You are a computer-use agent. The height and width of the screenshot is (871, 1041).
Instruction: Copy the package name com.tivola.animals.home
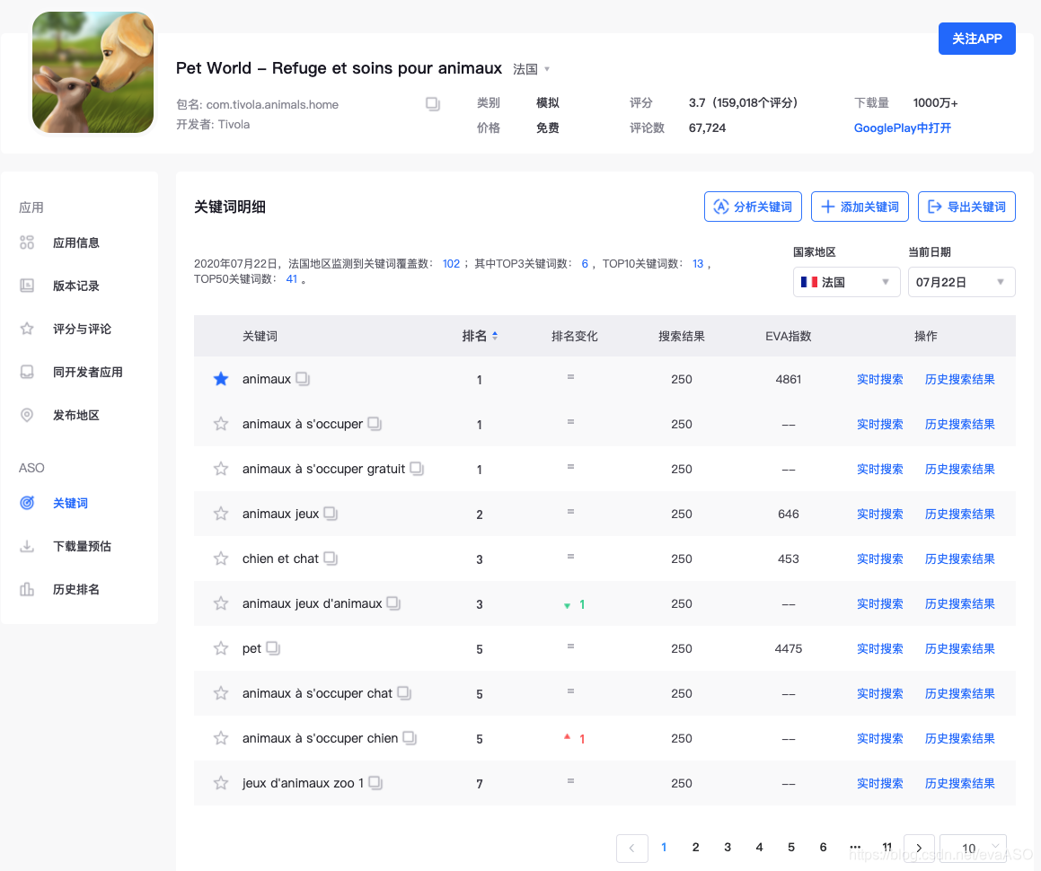(432, 103)
